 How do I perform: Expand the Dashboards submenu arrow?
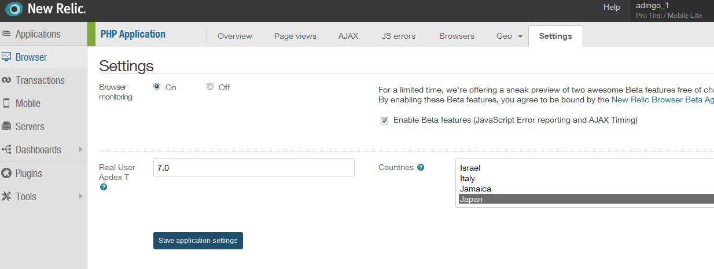click(x=80, y=150)
